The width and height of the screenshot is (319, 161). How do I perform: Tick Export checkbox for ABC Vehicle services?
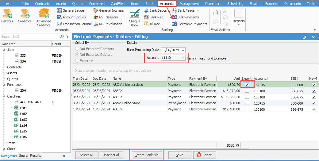247,85
